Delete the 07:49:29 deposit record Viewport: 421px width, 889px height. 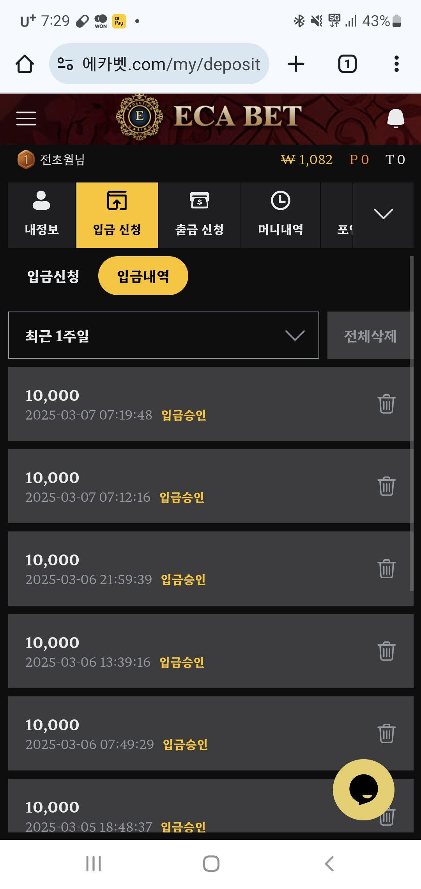[386, 733]
